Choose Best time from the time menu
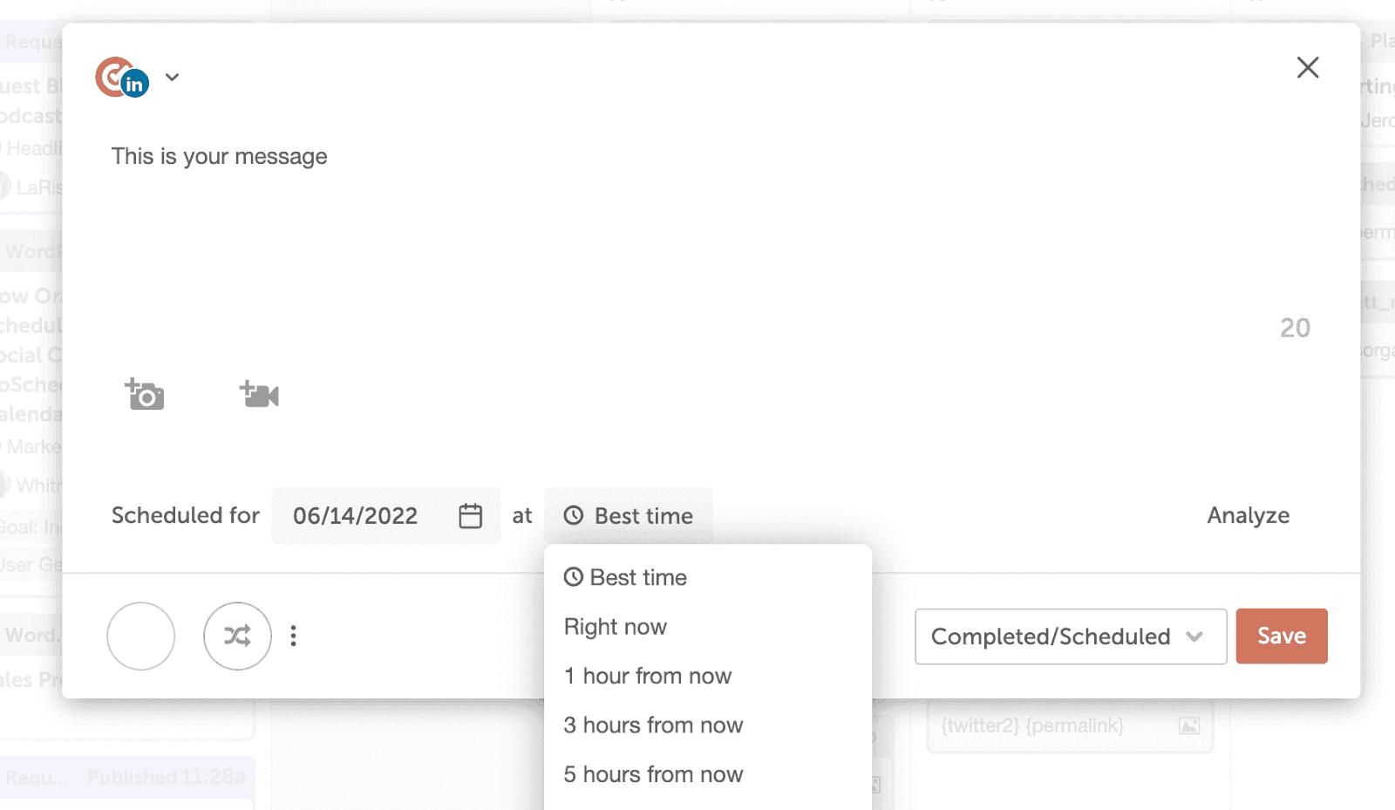Viewport: 1395px width, 810px height. (625, 577)
